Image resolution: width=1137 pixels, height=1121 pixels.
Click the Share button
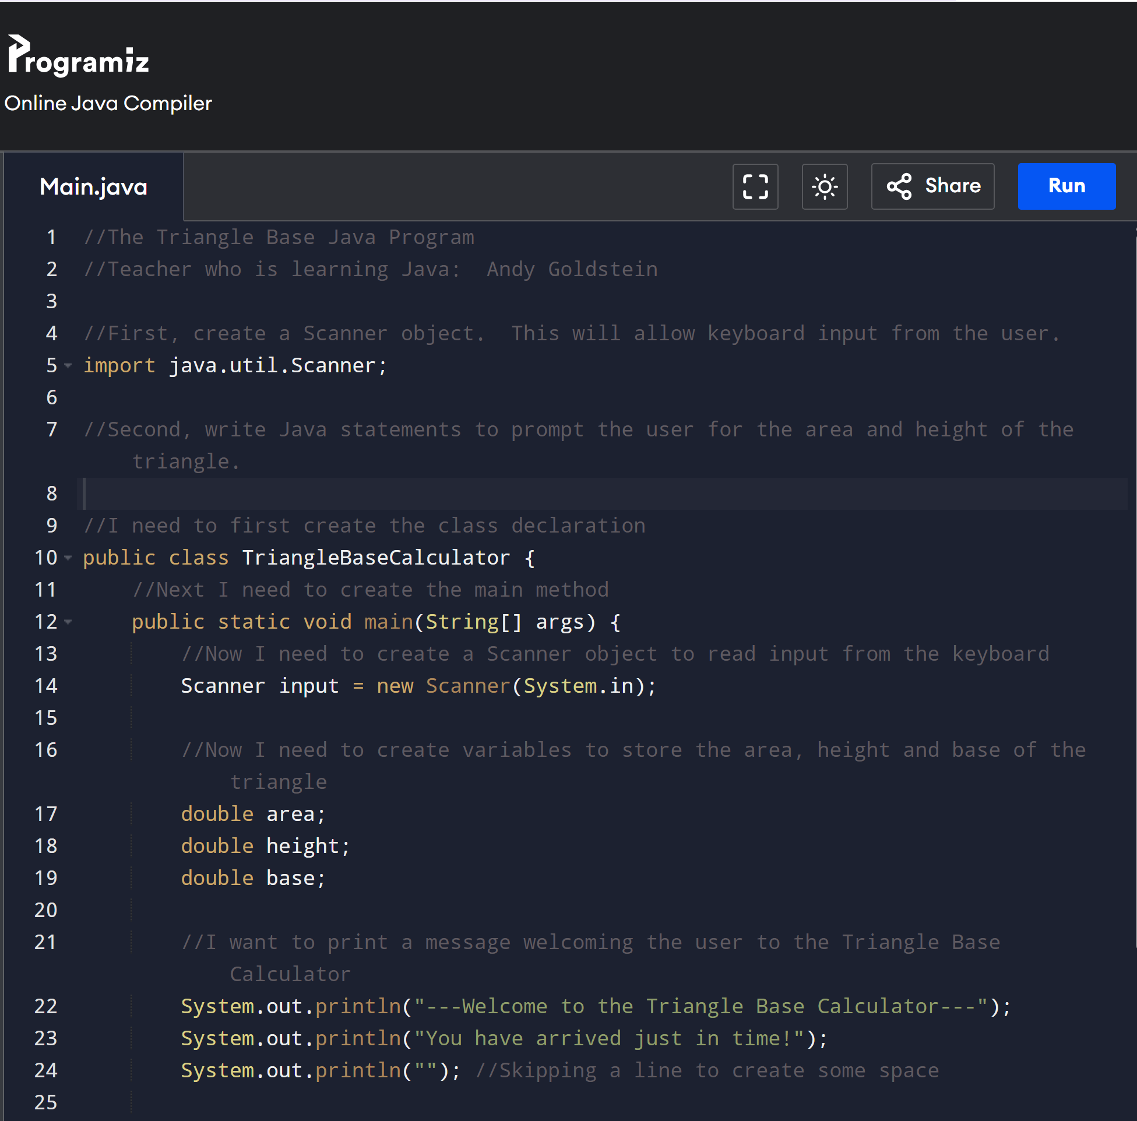(932, 186)
